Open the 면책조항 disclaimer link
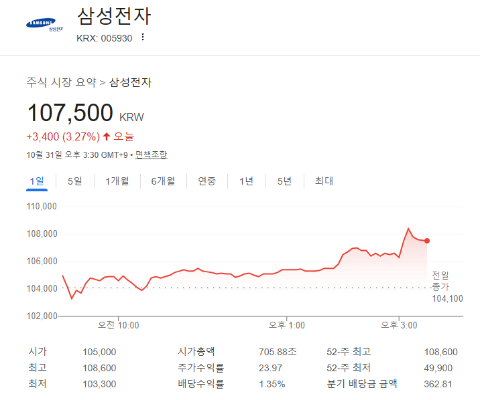The width and height of the screenshot is (480, 400). point(152,155)
